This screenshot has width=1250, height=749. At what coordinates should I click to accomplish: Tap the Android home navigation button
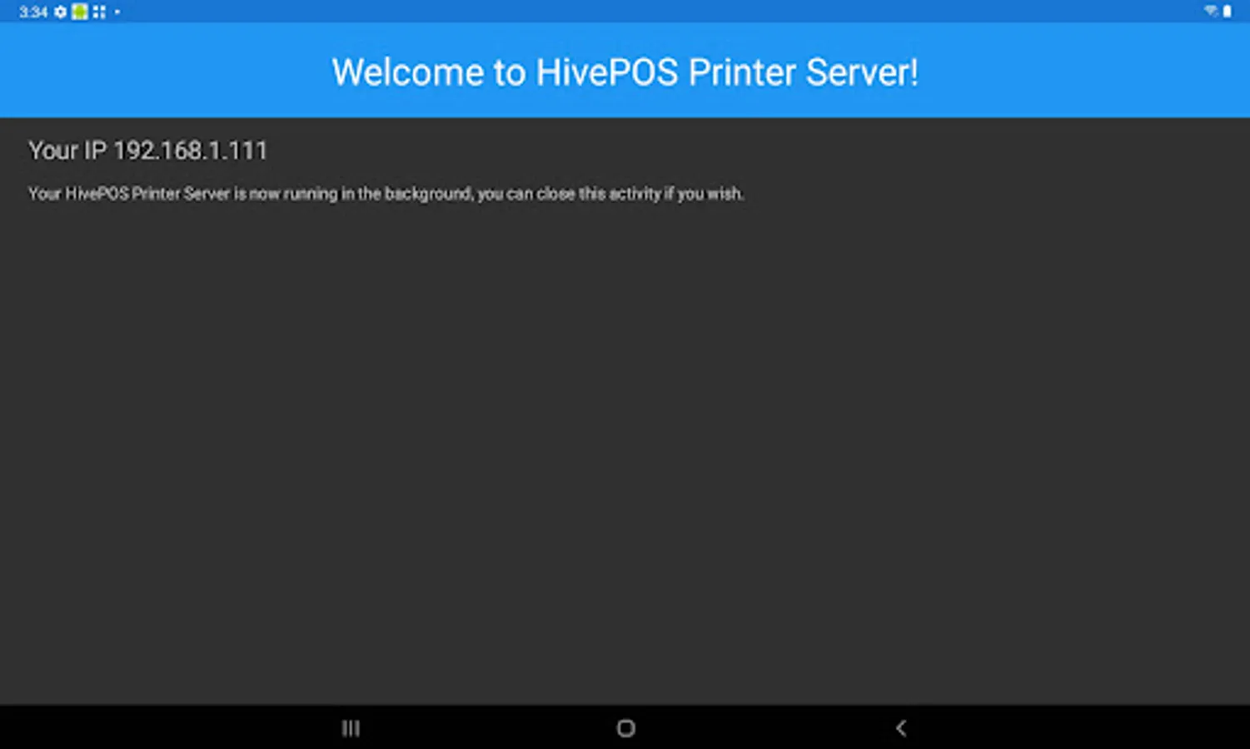coord(625,728)
